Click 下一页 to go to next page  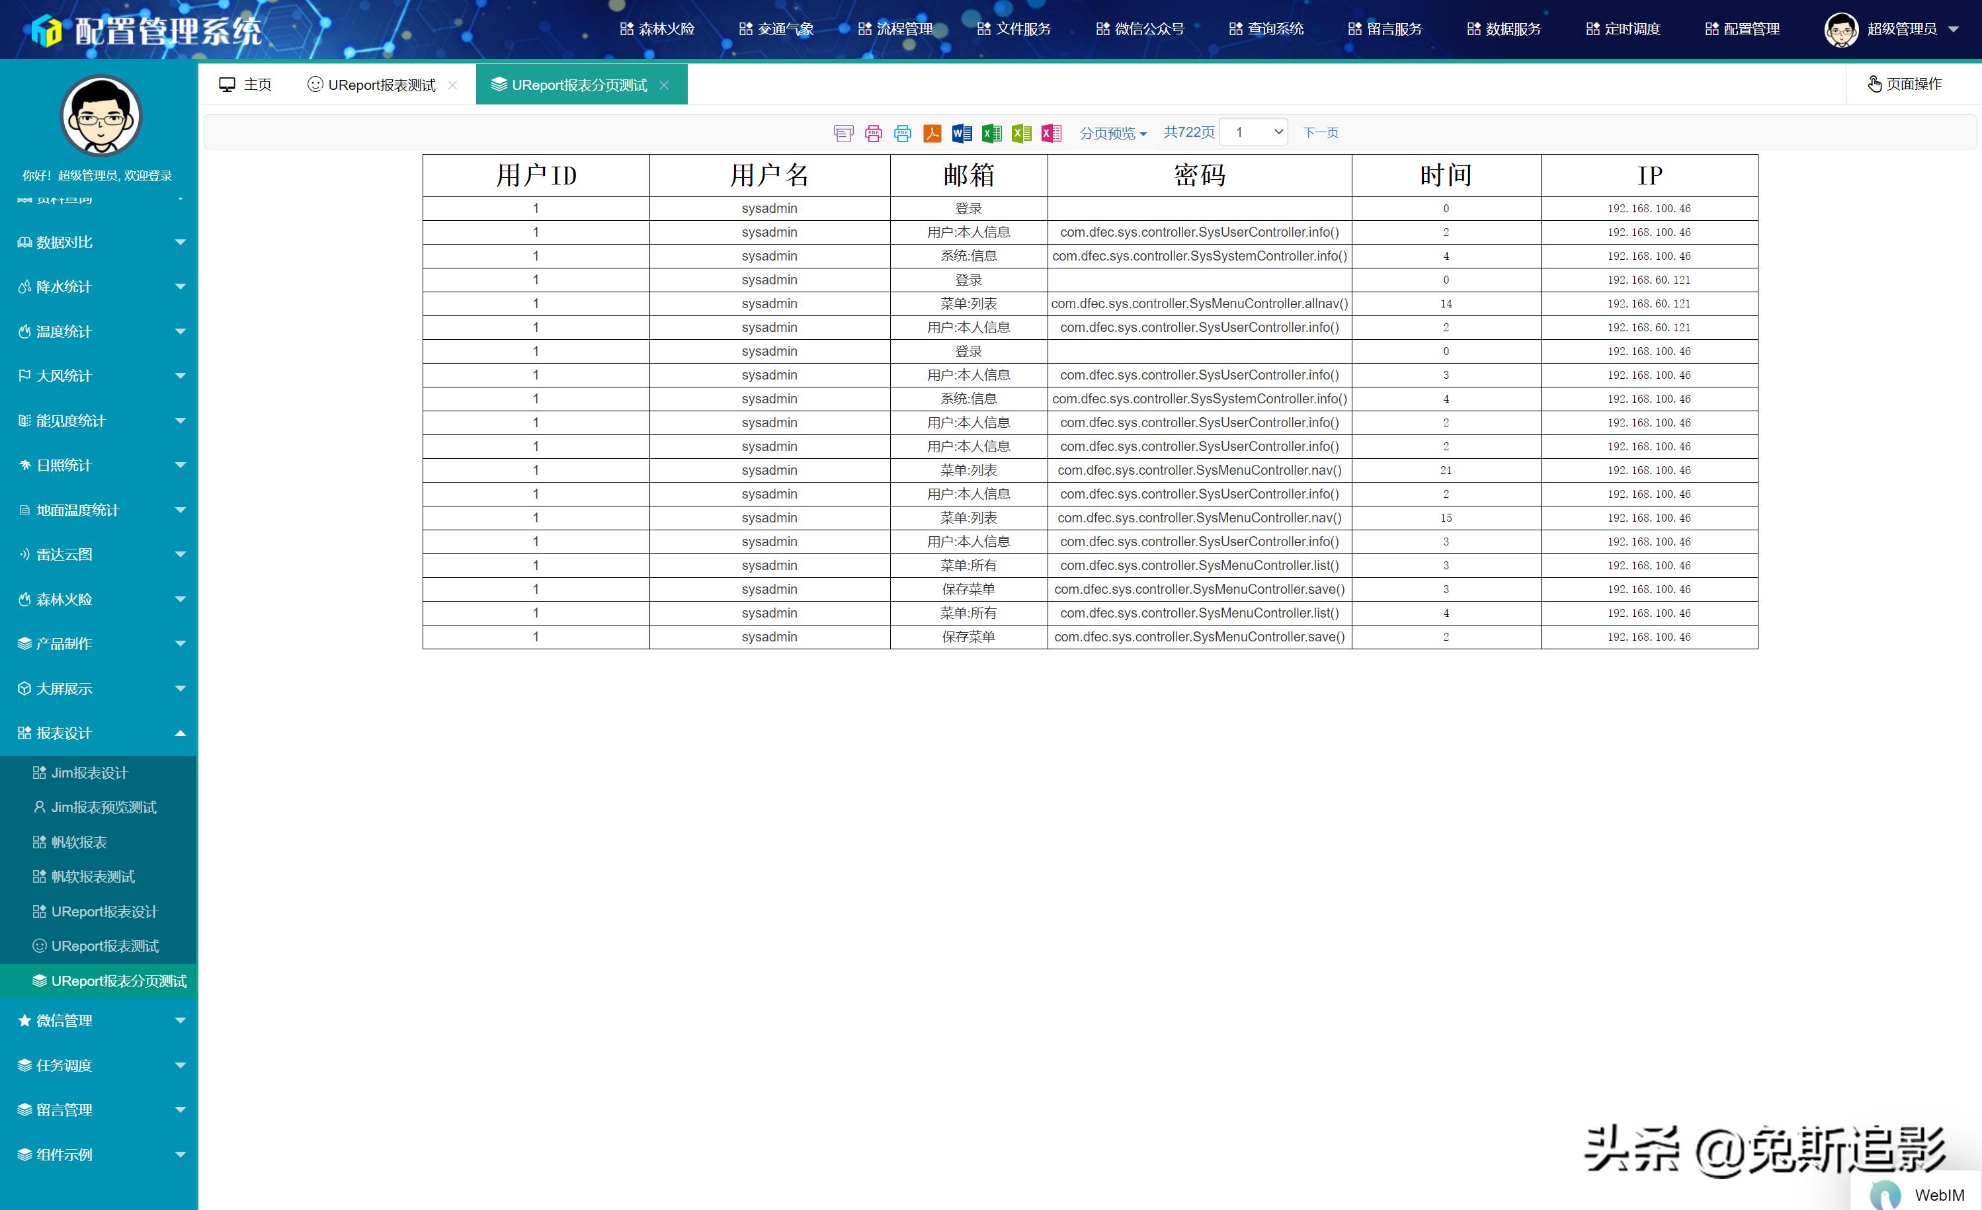pos(1320,133)
